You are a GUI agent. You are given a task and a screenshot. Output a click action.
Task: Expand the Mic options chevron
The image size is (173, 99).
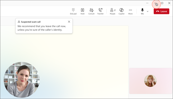[148, 11]
